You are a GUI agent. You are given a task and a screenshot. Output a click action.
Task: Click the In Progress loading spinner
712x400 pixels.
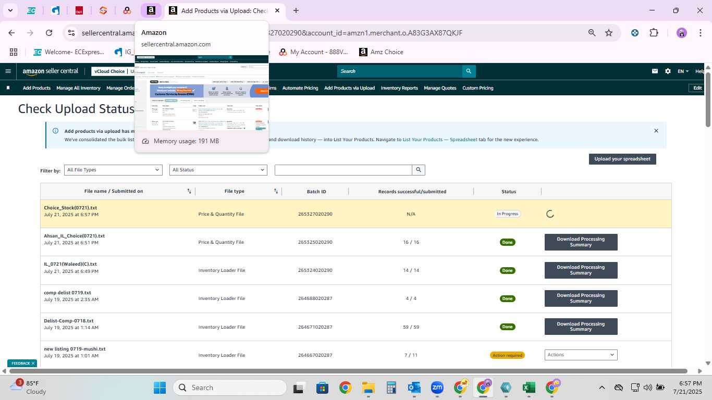click(550, 214)
